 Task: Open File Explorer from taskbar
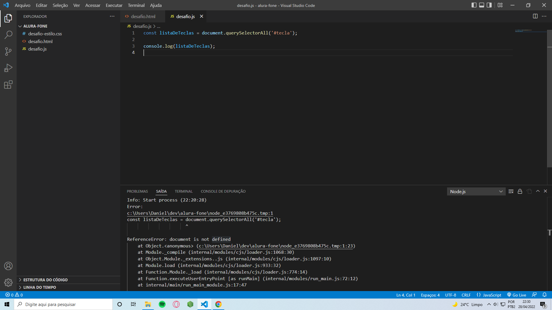(x=148, y=304)
